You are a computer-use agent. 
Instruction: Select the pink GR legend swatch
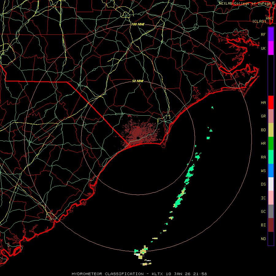(x=271, y=116)
